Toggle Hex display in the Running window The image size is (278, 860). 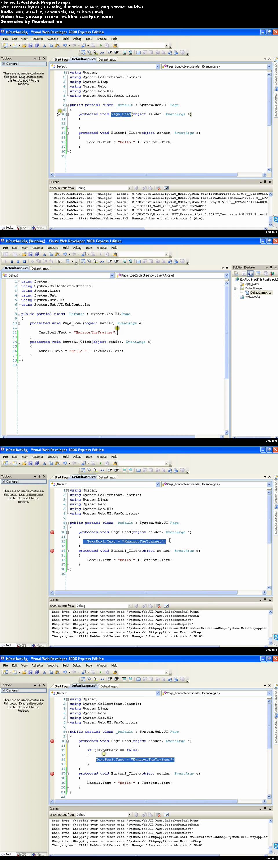pos(59,261)
